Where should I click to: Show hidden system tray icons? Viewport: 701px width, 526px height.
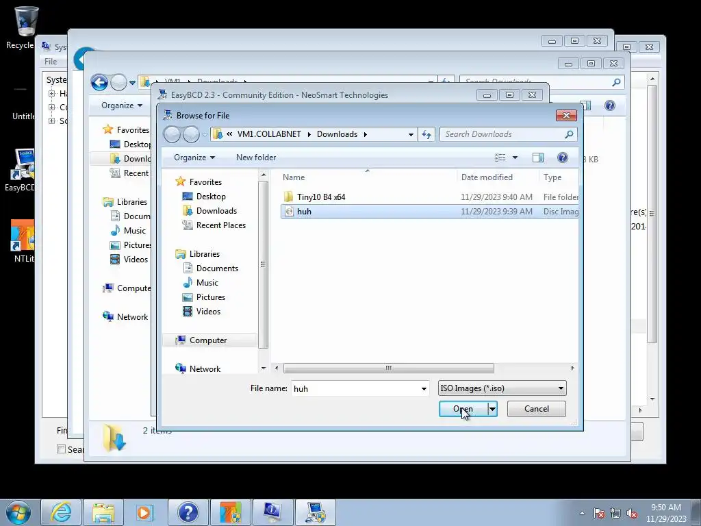click(582, 513)
